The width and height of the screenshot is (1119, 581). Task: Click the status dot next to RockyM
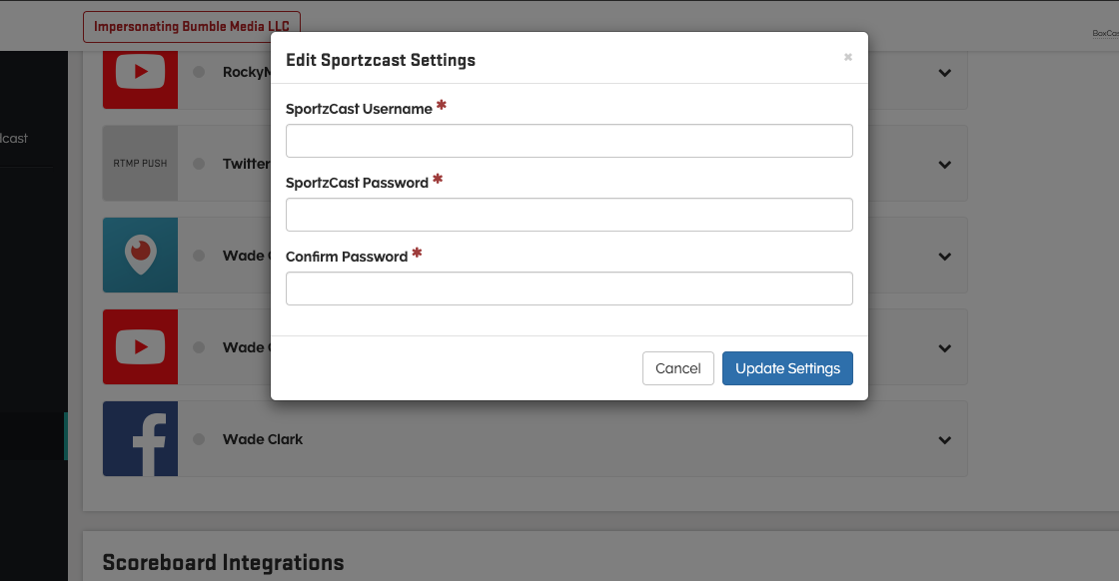[199, 72]
